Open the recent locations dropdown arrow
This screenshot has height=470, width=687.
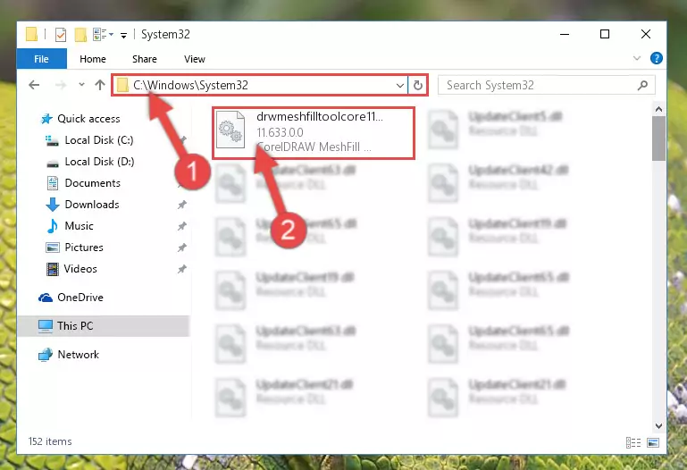pyautogui.click(x=81, y=85)
